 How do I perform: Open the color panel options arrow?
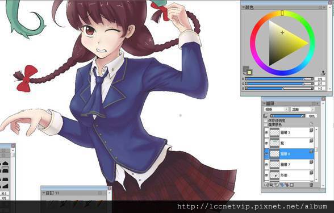coord(324,7)
